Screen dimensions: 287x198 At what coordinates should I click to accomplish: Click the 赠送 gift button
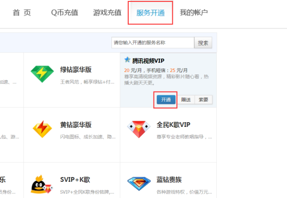coord(186,100)
